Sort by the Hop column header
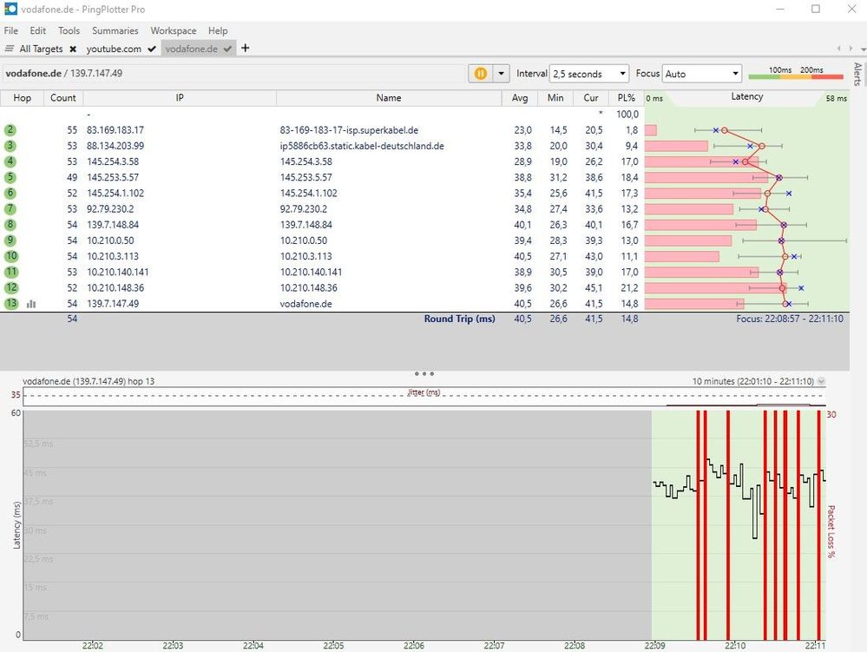The width and height of the screenshot is (867, 652). tap(22, 98)
